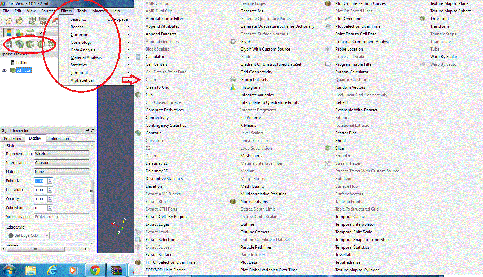Open the Tools menu
The width and height of the screenshot is (483, 277).
click(82, 11)
